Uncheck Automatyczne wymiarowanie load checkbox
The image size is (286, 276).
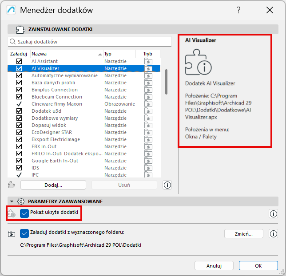point(19,75)
